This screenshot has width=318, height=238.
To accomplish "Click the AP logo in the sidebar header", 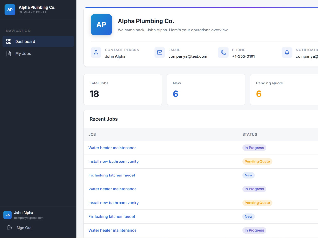I will click(x=10, y=10).
